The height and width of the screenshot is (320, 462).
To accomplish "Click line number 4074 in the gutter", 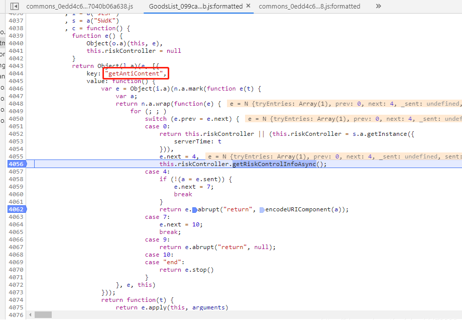I will click(x=16, y=300).
